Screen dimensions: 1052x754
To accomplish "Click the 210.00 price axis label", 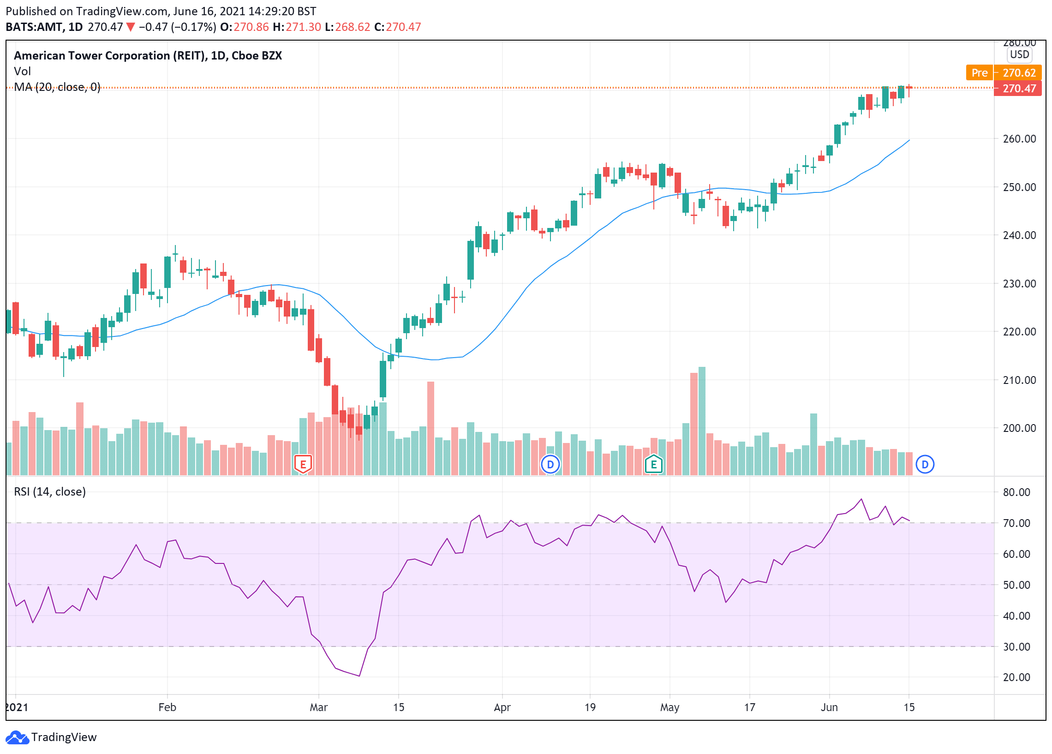I will pos(1019,380).
